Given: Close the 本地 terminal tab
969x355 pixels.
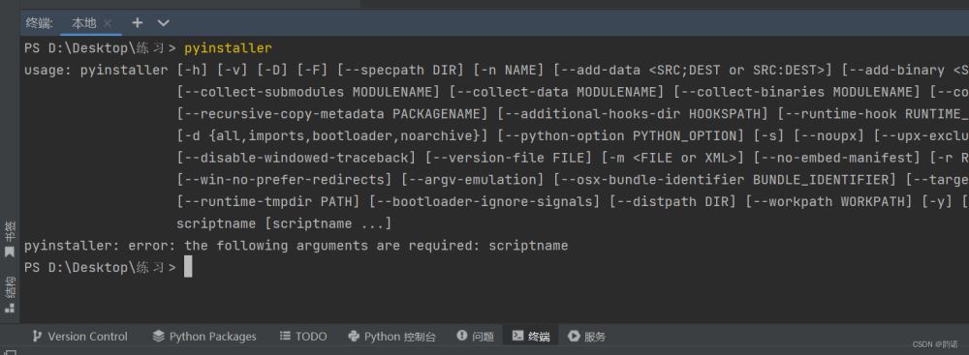Looking at the screenshot, I should [108, 23].
